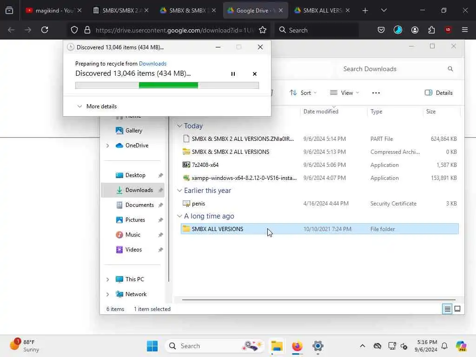Image resolution: width=476 pixels, height=357 pixels.
Task: Switch to the SMBX/SMBX 2 archive tab
Action: pyautogui.click(x=121, y=10)
